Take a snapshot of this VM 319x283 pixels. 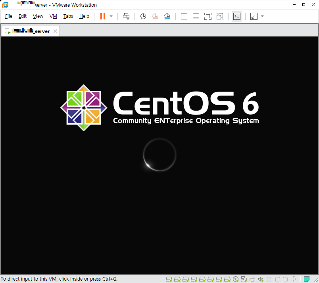coord(143,16)
